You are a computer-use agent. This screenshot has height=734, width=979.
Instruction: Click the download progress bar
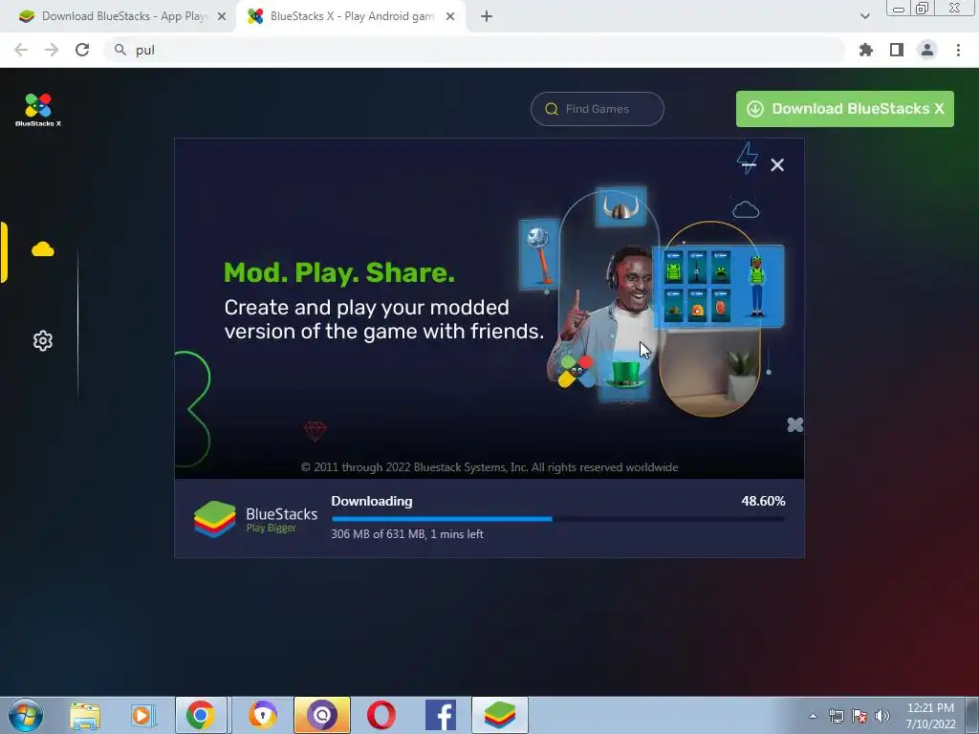click(x=558, y=519)
